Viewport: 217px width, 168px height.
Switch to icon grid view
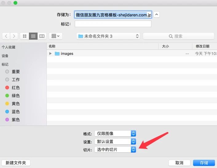coord(25,36)
